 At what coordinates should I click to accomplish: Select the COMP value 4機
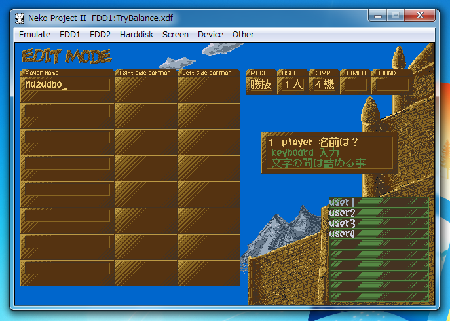tap(324, 85)
